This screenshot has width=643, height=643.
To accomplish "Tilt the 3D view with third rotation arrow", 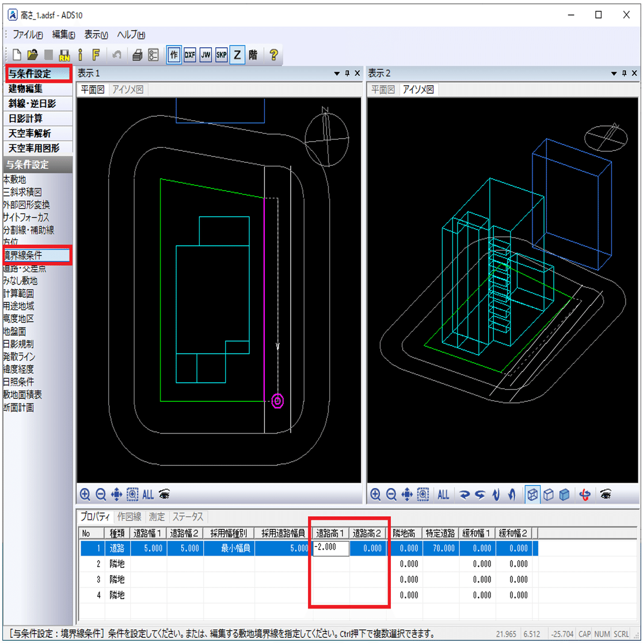I will pos(496,494).
